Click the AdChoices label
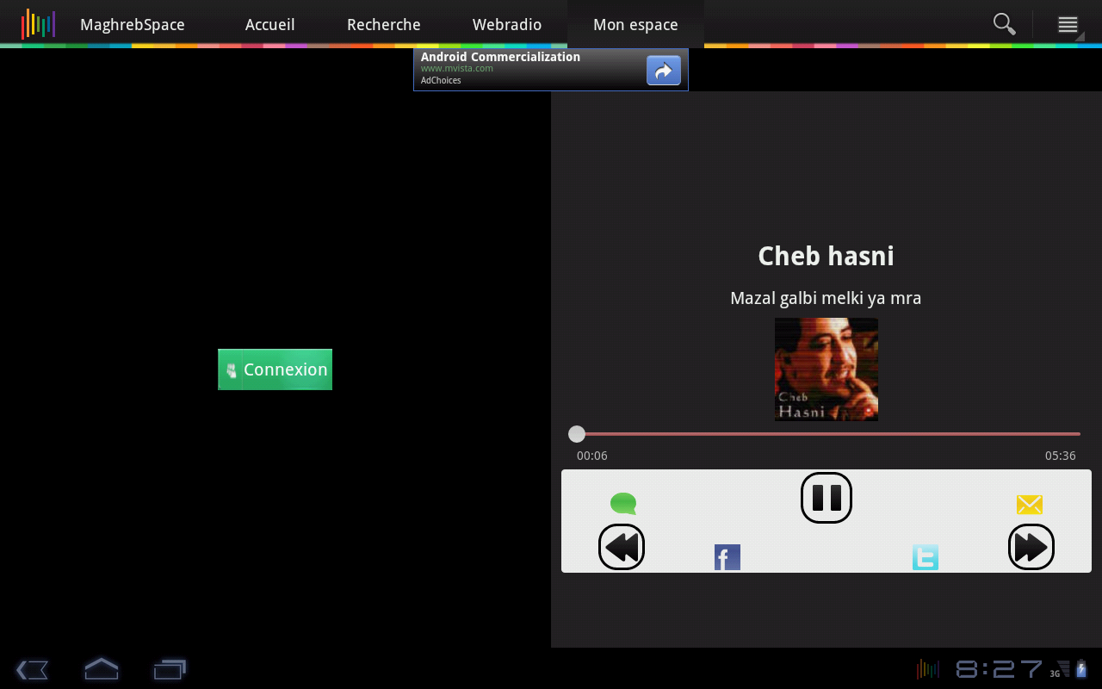The width and height of the screenshot is (1102, 689). click(441, 80)
